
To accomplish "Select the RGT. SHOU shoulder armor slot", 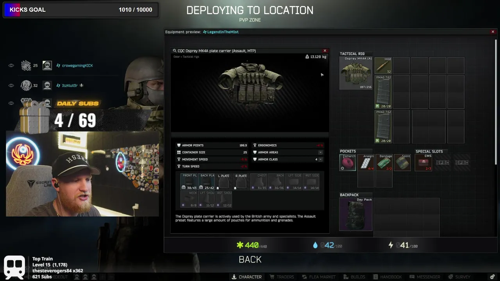I will click(x=224, y=199).
